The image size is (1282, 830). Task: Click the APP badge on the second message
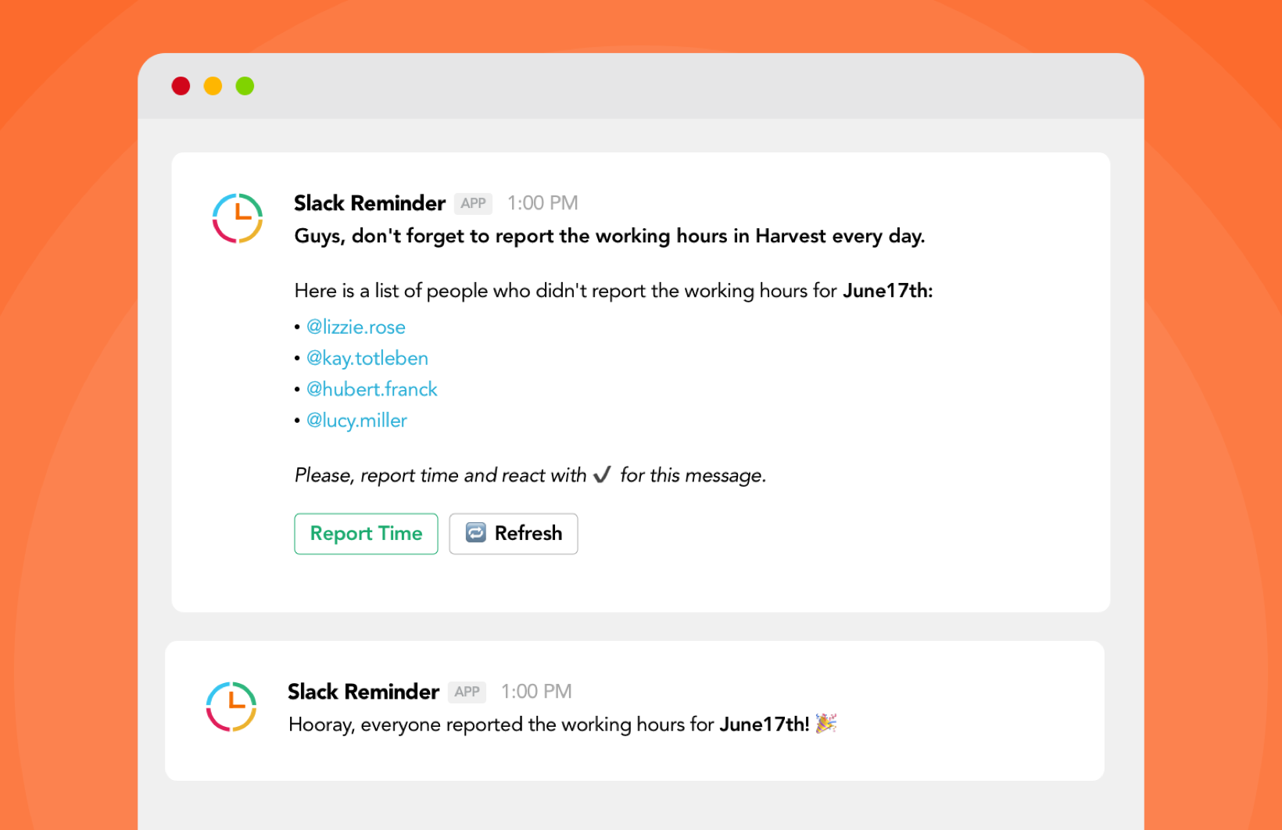(x=467, y=692)
